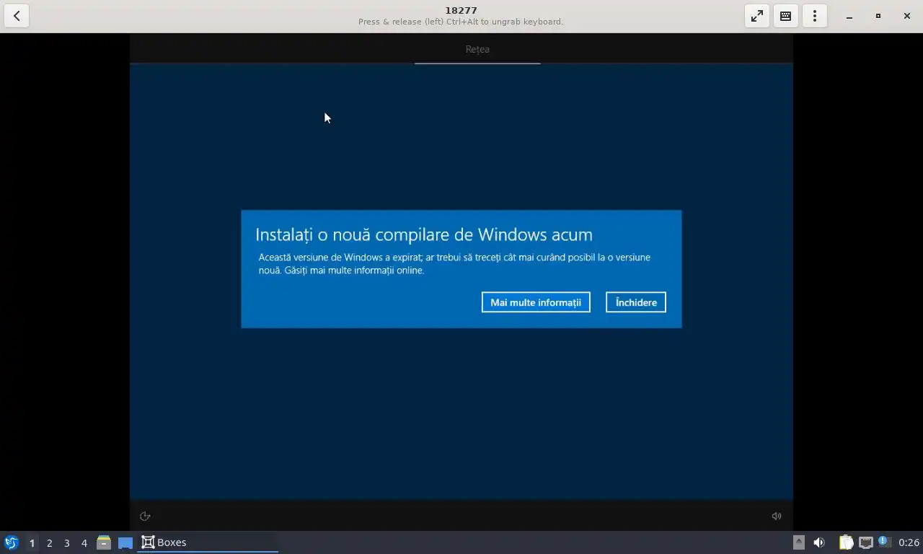Open the keyboard shortcuts menu icon
The width and height of the screenshot is (923, 554).
[x=786, y=16]
